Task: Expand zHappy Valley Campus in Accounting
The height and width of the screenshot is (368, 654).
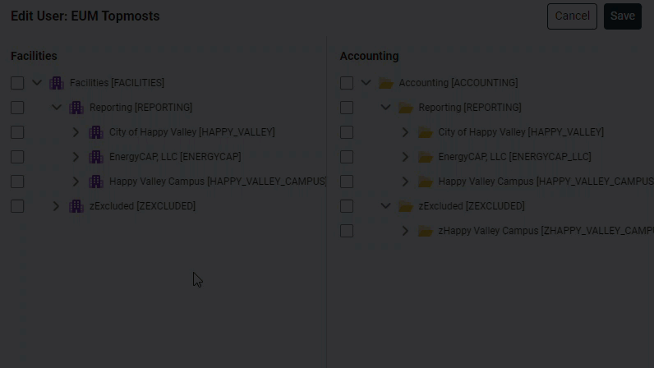Action: click(x=405, y=231)
